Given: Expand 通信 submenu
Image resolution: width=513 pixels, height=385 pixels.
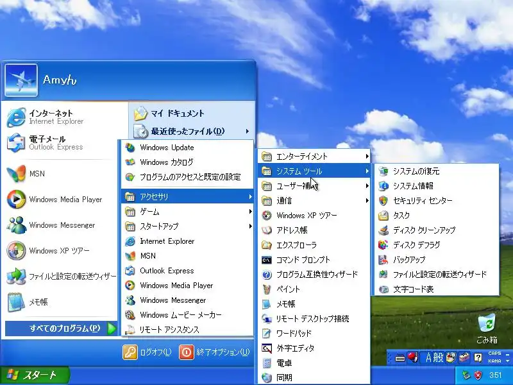Looking at the screenshot, I should [314, 201].
